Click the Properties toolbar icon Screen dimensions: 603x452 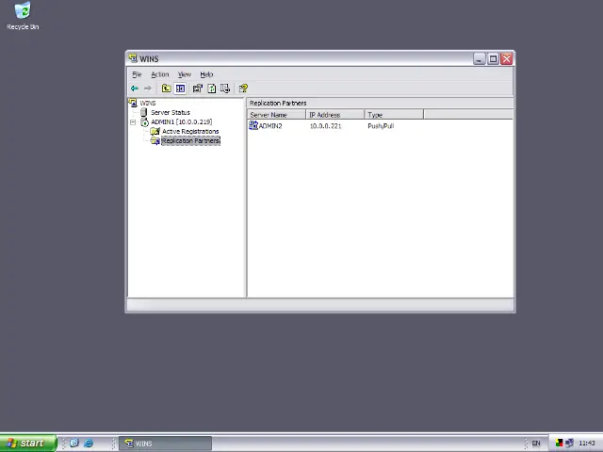(x=198, y=89)
